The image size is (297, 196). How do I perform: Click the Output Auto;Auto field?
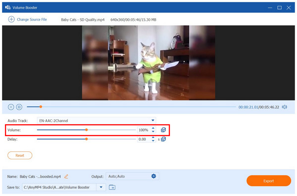(x=132, y=176)
